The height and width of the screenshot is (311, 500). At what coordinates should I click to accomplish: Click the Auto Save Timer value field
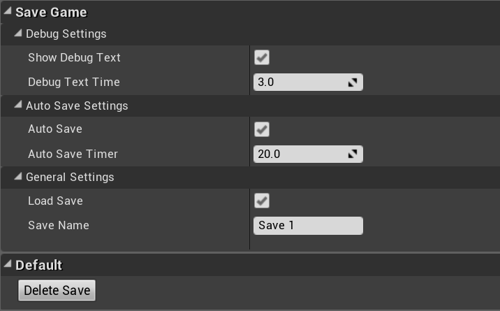[x=299, y=154]
